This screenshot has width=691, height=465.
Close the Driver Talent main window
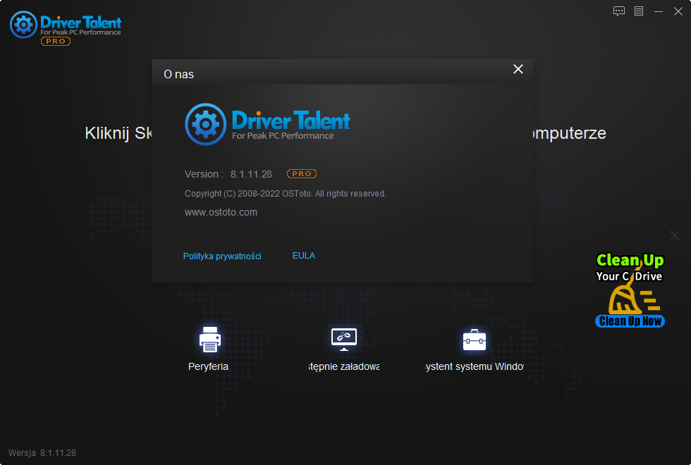[678, 11]
